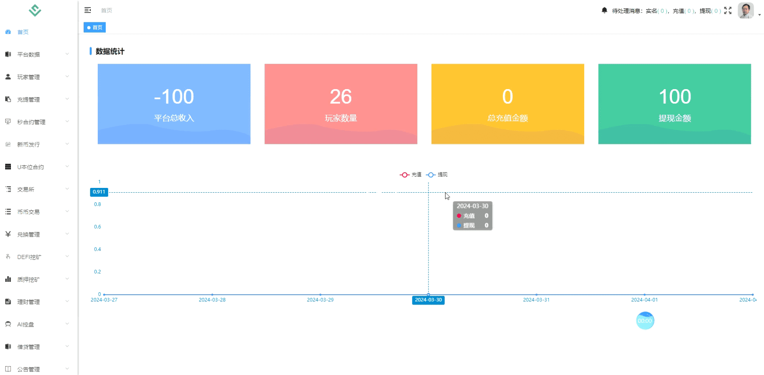Click the 质押挖矿 bar chart icon

coord(8,279)
